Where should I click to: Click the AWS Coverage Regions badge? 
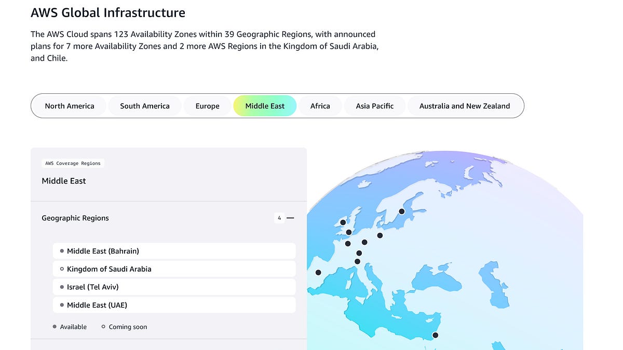(x=73, y=163)
